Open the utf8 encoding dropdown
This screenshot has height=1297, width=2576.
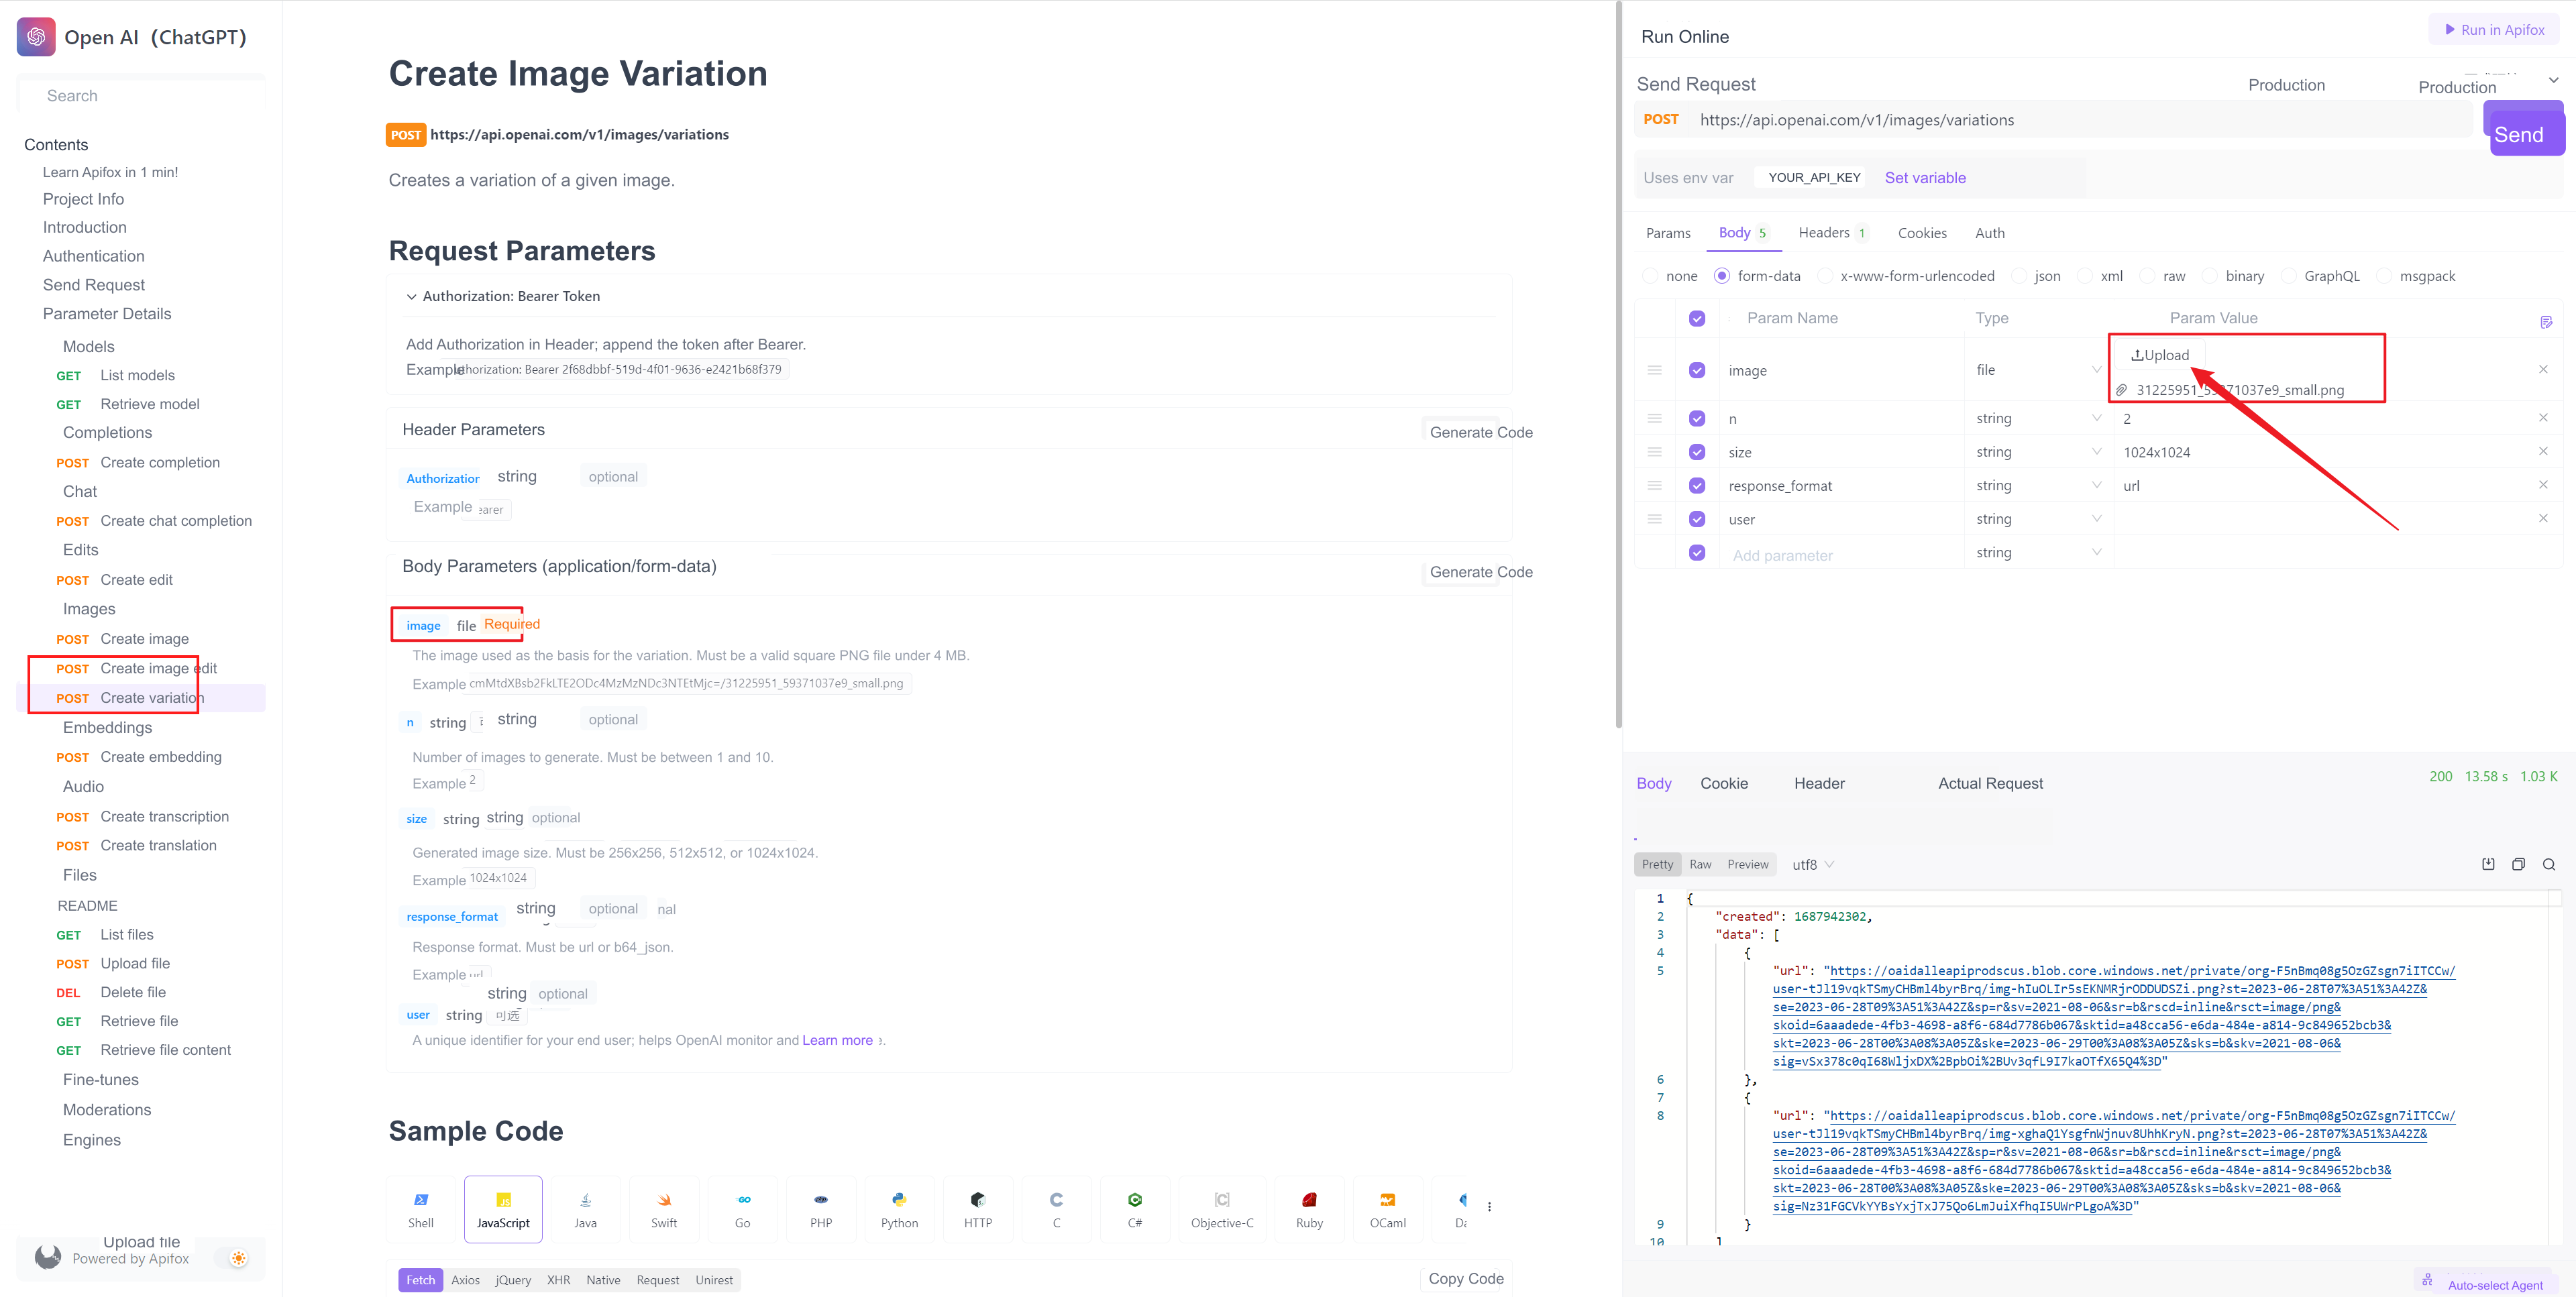[1812, 864]
